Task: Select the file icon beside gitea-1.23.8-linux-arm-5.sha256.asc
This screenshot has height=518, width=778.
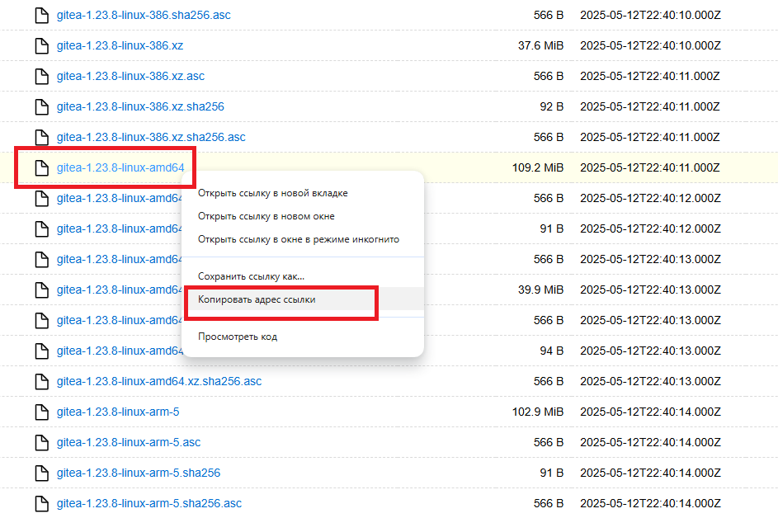Action: (42, 504)
